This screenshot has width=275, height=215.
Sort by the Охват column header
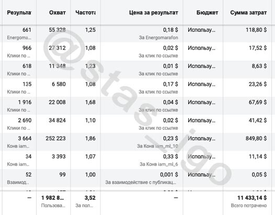(x=58, y=13)
